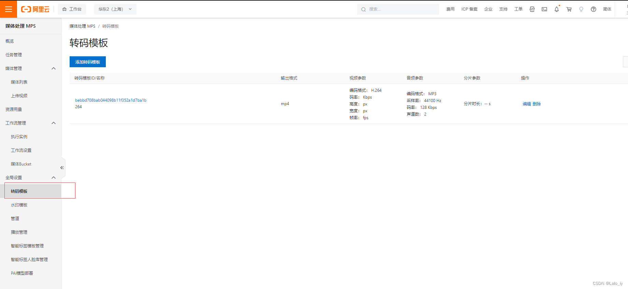Viewport: 628px width, 289px height.
Task: Open the 工作台 home button
Action: pyautogui.click(x=72, y=9)
